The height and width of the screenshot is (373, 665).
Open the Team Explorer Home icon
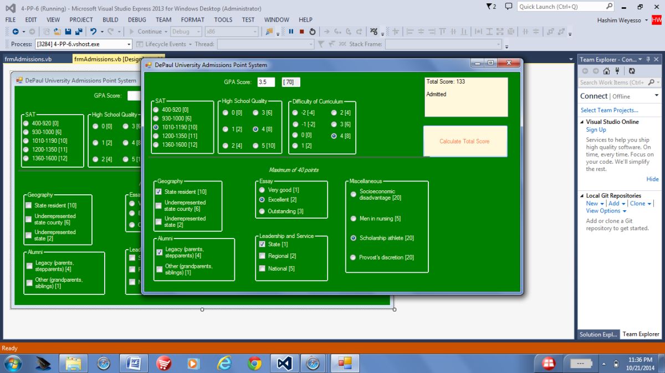tap(606, 71)
